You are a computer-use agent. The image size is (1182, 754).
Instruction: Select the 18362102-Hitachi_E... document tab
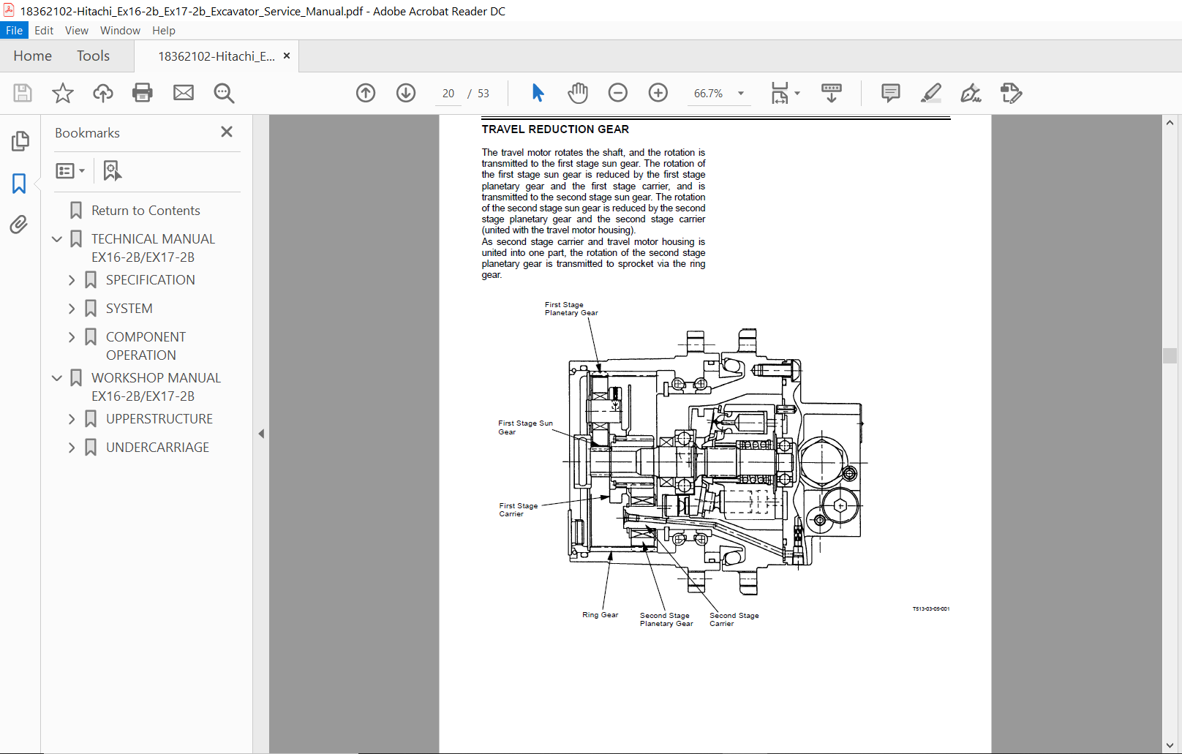(217, 56)
